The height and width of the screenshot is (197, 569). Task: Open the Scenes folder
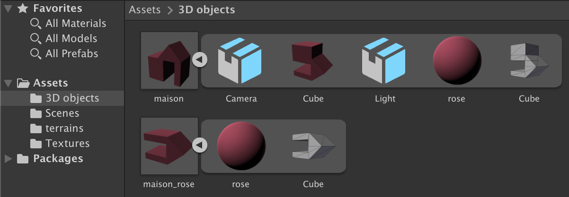(x=62, y=113)
